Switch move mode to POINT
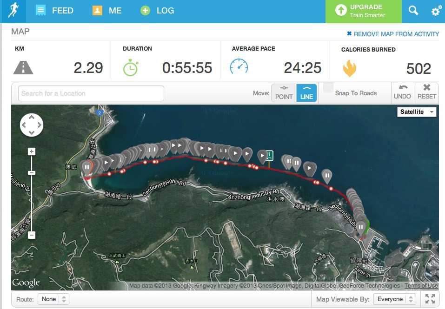The height and width of the screenshot is (309, 445). pos(284,93)
